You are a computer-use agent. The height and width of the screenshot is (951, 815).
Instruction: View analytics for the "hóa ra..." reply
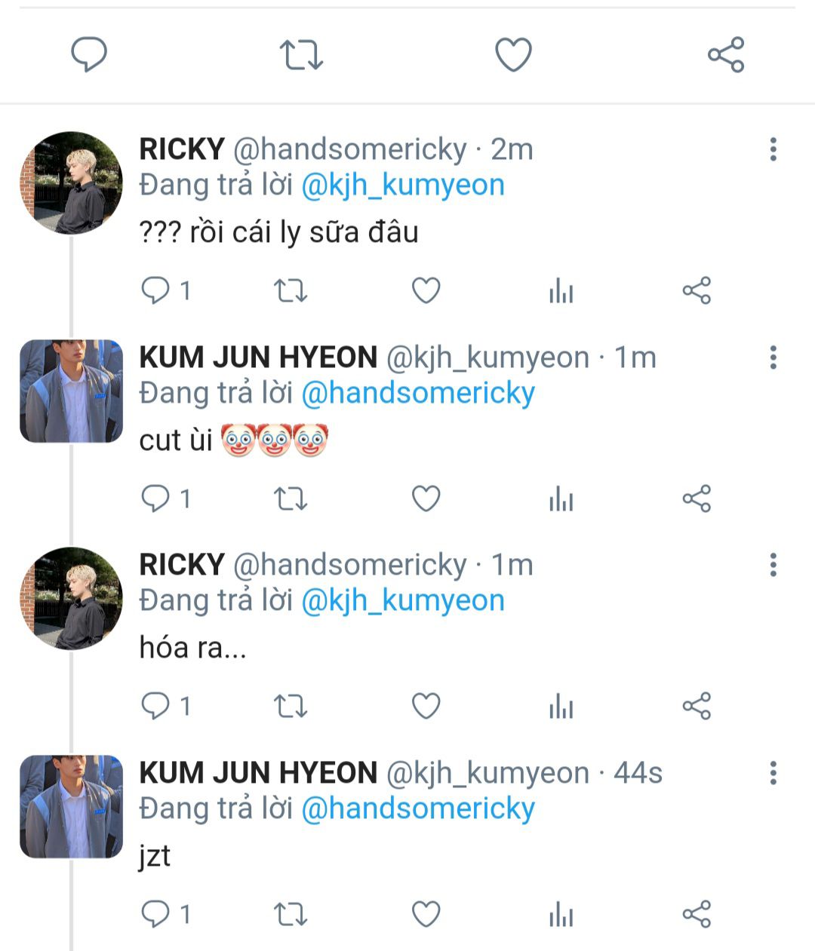(561, 707)
